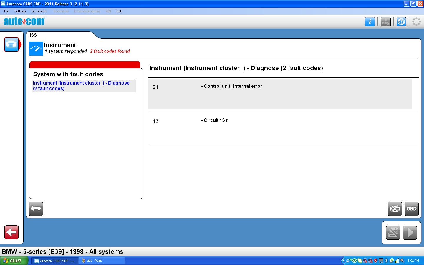Open the Settings menu

20,11
